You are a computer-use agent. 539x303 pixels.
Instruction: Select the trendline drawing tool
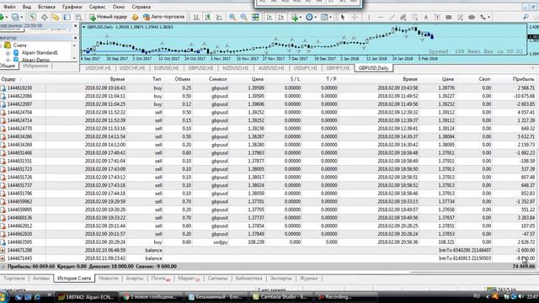point(392,17)
